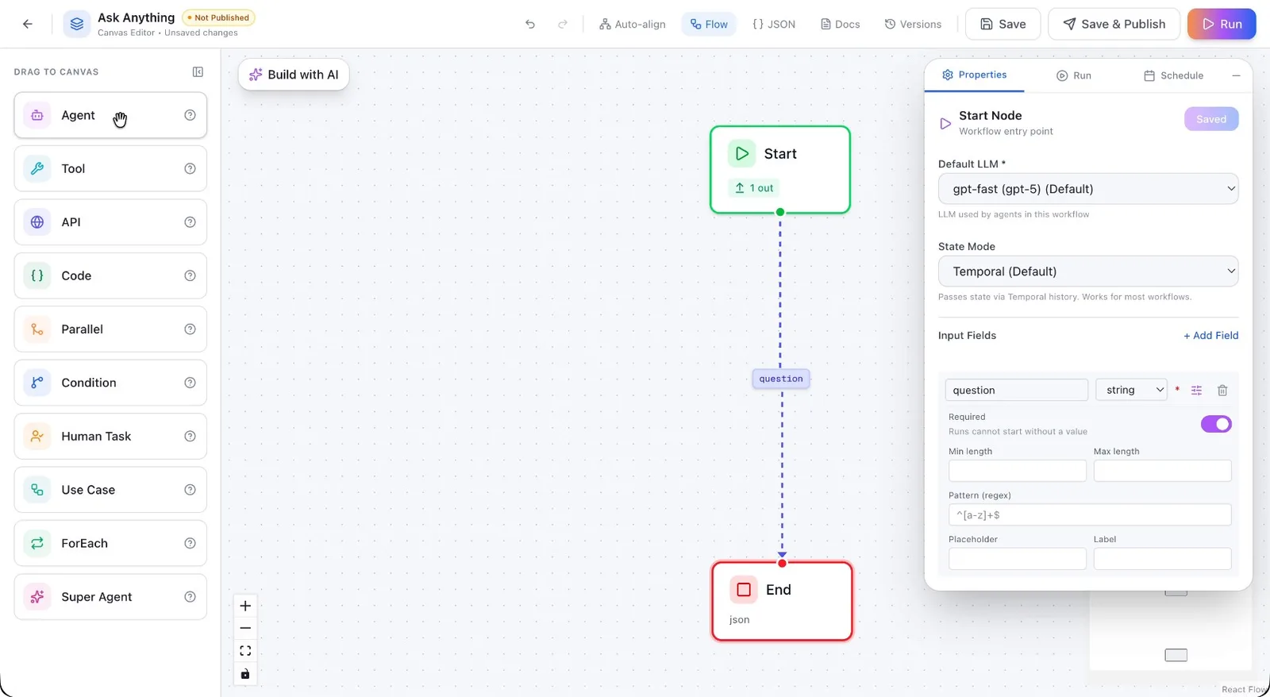Switch to the Run tab
Viewport: 1270px width, 697px height.
[x=1074, y=75]
